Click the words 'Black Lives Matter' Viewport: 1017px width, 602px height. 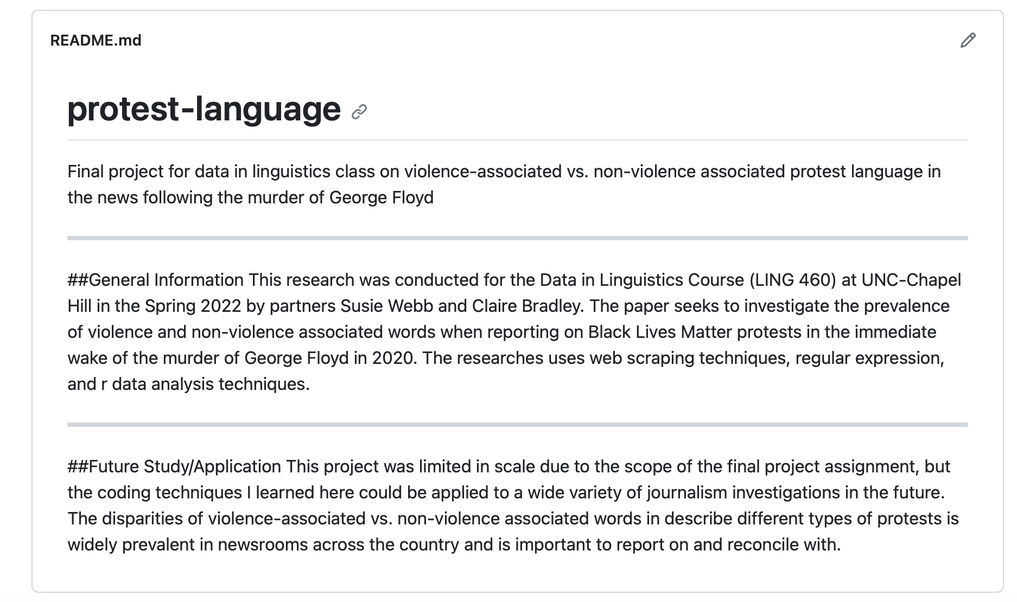coord(660,332)
